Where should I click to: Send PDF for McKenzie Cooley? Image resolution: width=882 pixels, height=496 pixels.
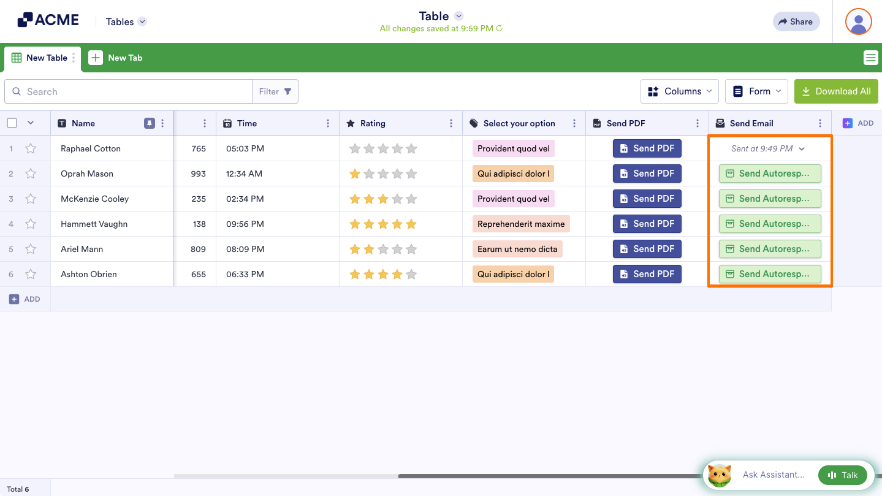(x=647, y=199)
